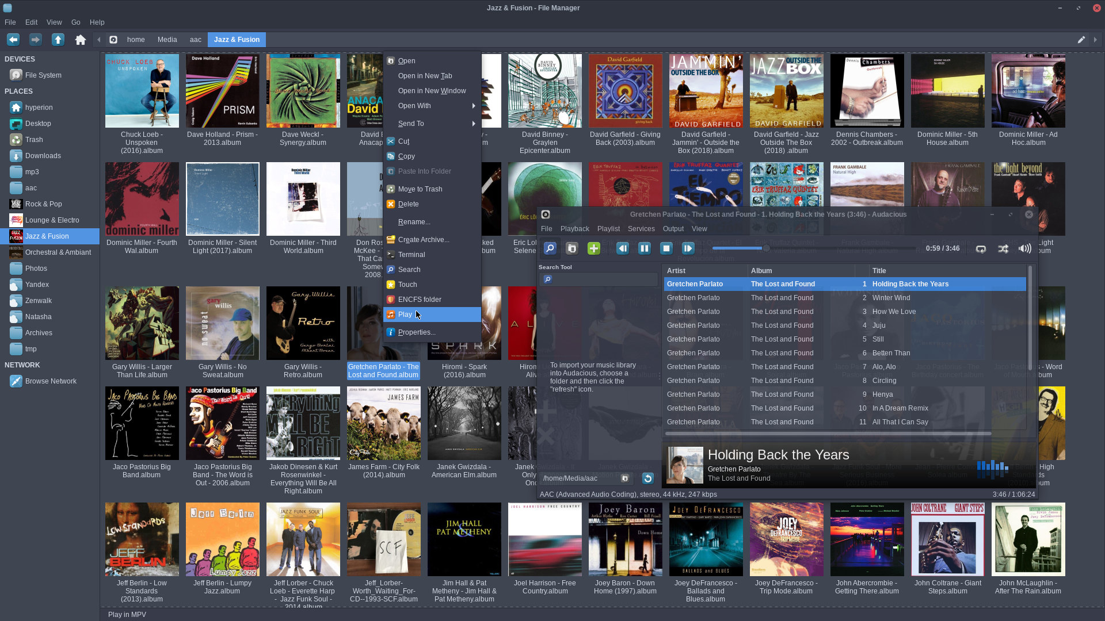Toggle the Search Tool panel in Audacious toolbar
This screenshot has height=621, width=1105.
click(x=550, y=248)
